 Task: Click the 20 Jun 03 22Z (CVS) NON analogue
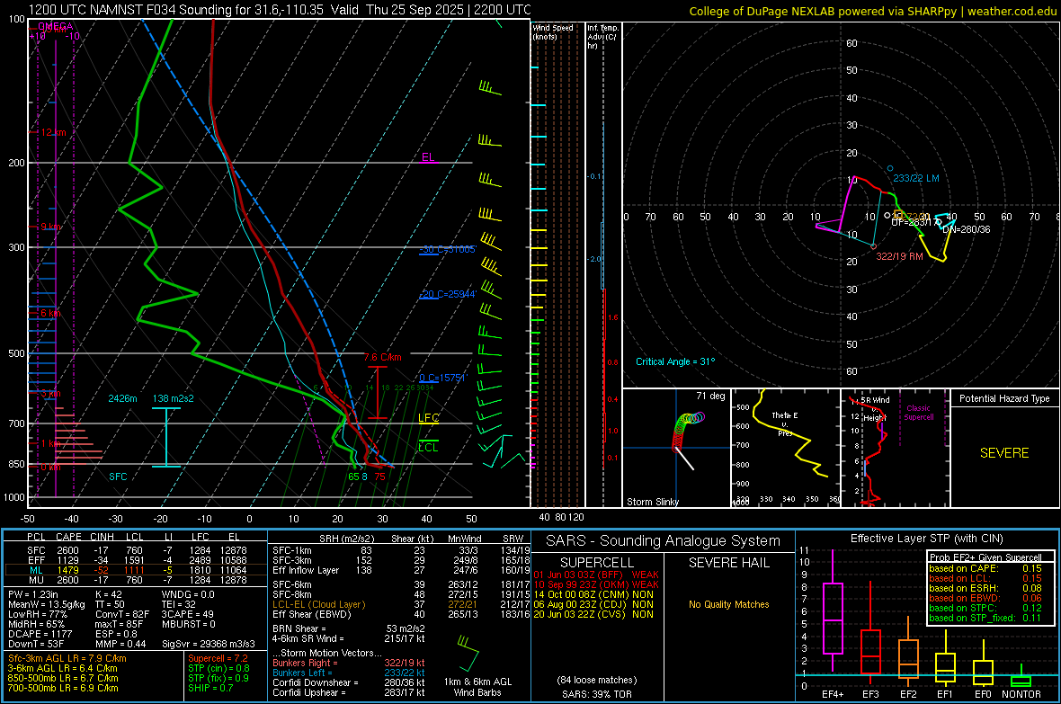(594, 614)
